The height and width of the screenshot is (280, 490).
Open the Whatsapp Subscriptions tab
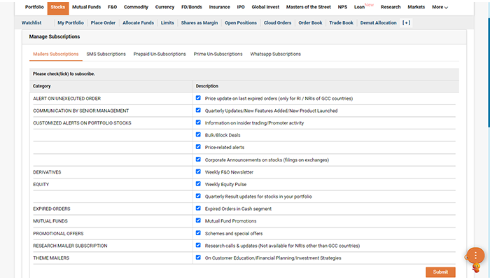[x=275, y=54]
